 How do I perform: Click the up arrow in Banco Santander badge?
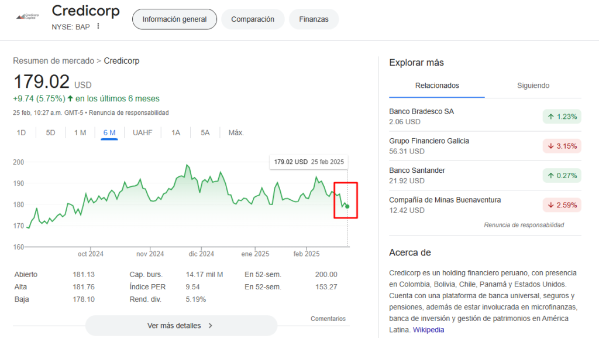551,176
